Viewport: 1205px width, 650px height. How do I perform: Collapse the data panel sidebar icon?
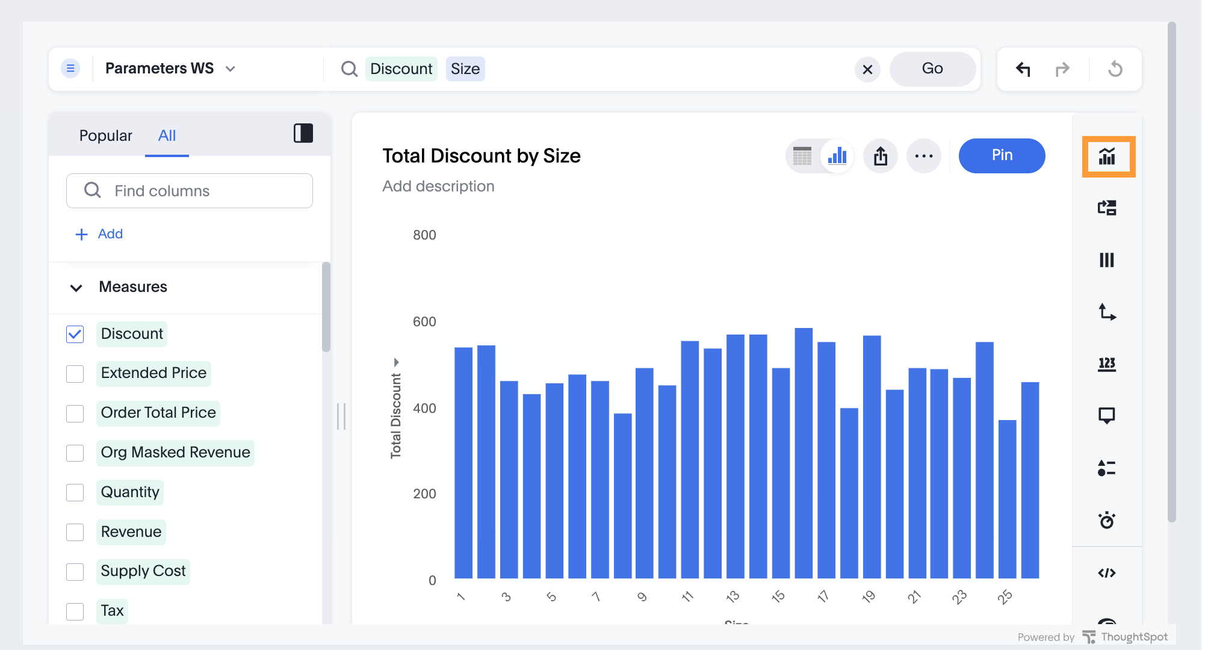(x=305, y=134)
